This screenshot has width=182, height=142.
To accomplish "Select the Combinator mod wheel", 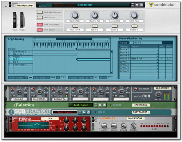I will point(22,20).
